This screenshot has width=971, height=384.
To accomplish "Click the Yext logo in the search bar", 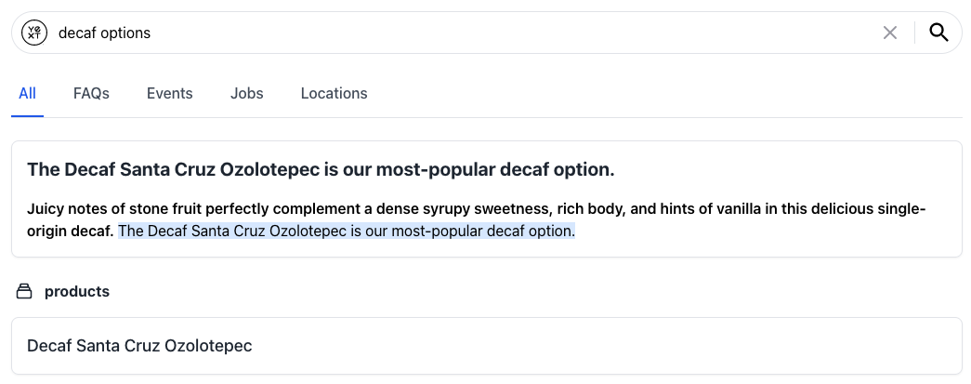I will tap(34, 33).
